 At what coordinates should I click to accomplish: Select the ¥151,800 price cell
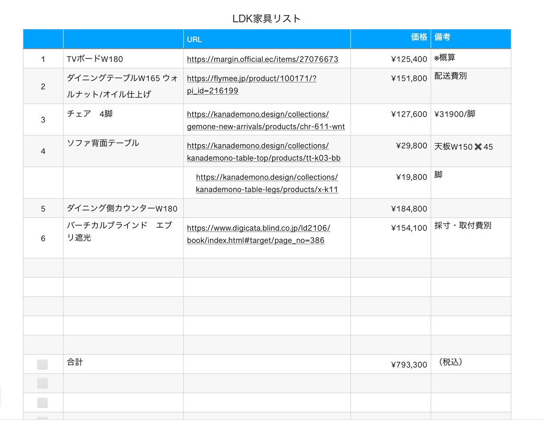tap(391, 86)
